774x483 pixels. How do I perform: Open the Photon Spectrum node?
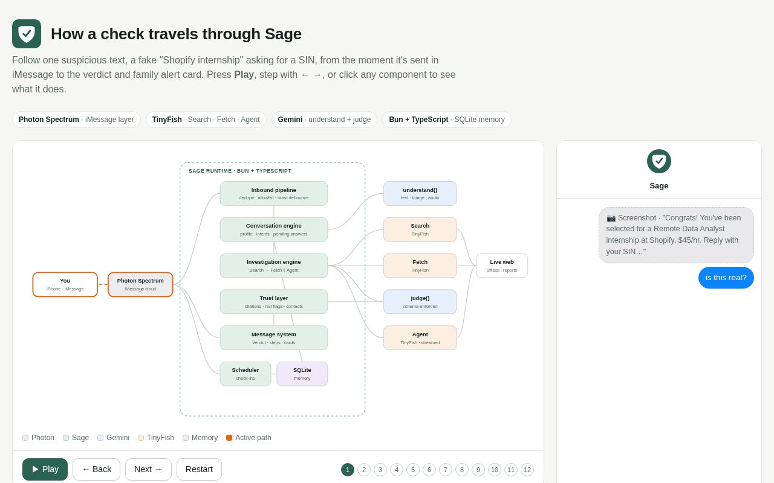tap(140, 284)
